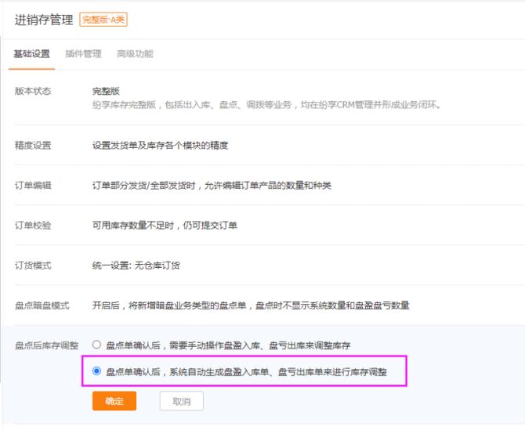Click the 统一设置: 无仓库订货 value text
This screenshot has width=525, height=430.
coord(136,265)
